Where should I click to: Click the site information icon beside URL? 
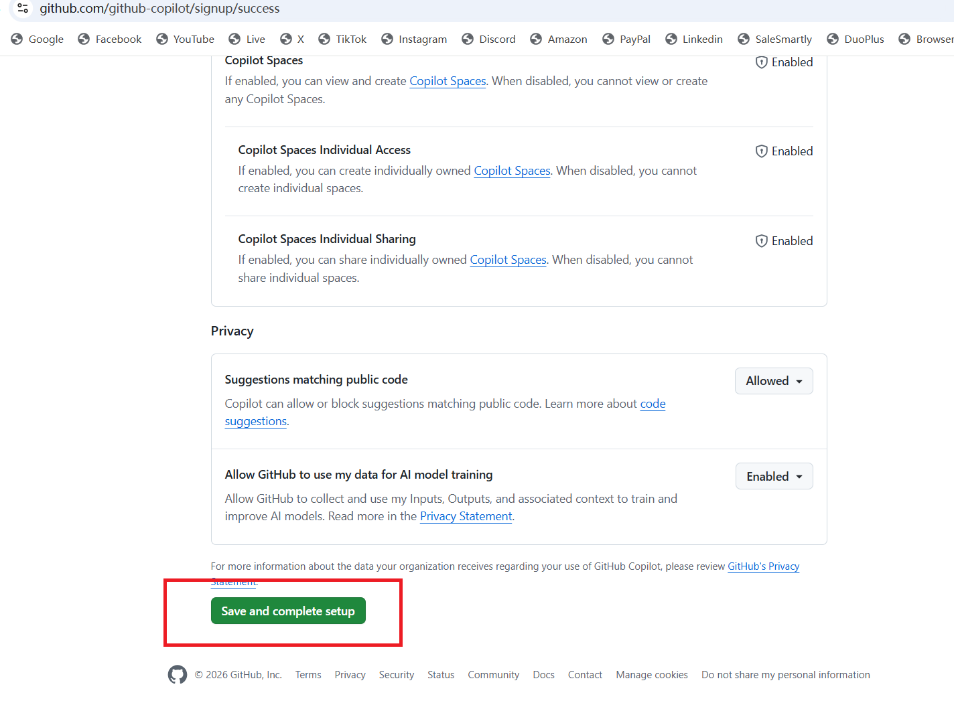pyautogui.click(x=23, y=9)
